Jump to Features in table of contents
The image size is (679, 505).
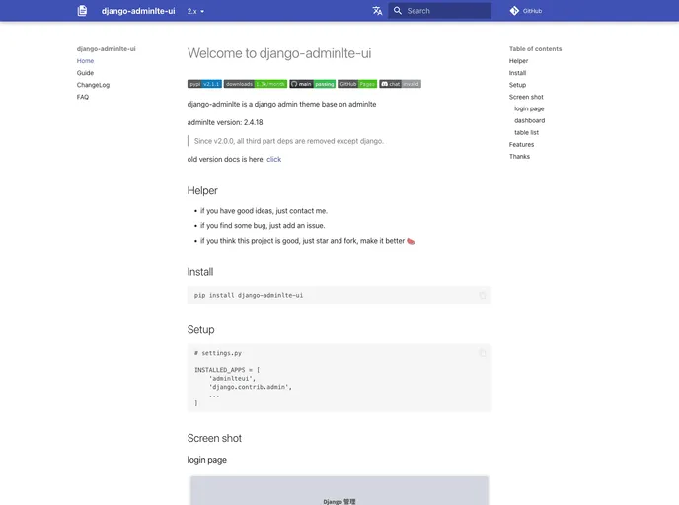pyautogui.click(x=521, y=144)
